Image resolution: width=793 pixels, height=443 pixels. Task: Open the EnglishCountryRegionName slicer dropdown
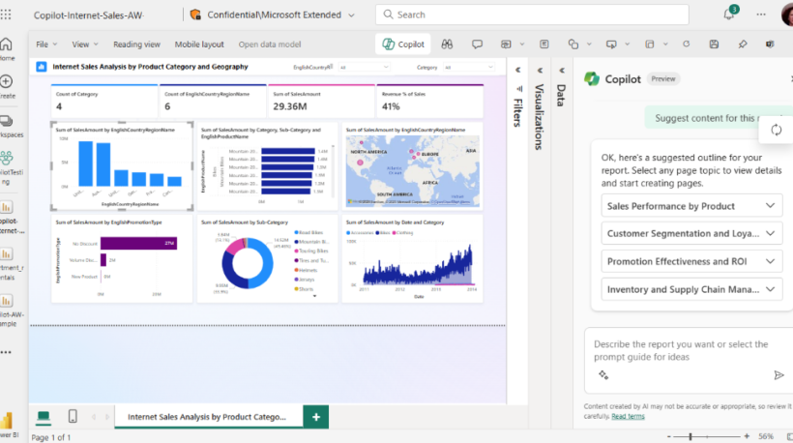(365, 67)
